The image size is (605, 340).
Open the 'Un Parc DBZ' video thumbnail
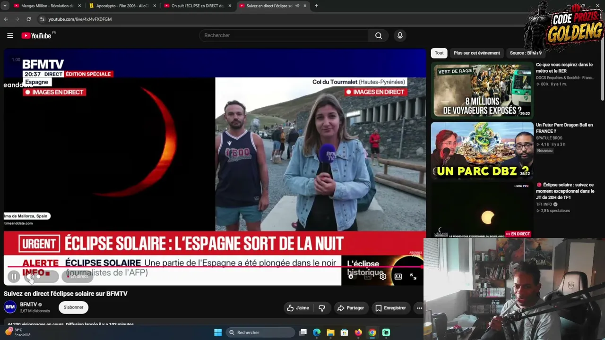[482, 150]
